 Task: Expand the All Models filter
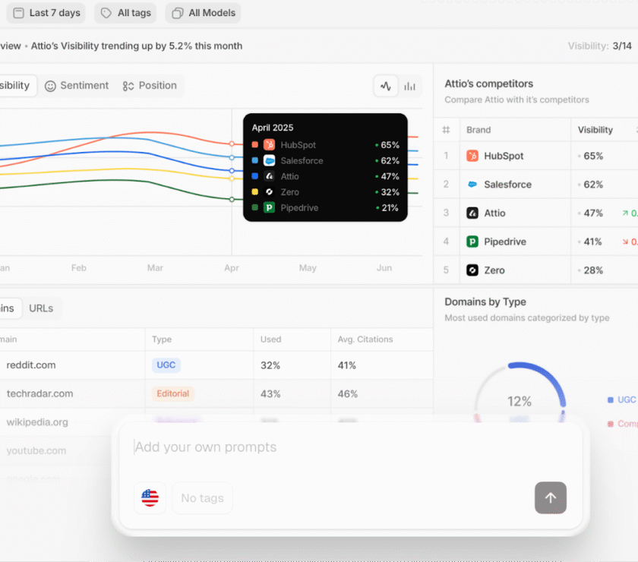click(x=203, y=13)
